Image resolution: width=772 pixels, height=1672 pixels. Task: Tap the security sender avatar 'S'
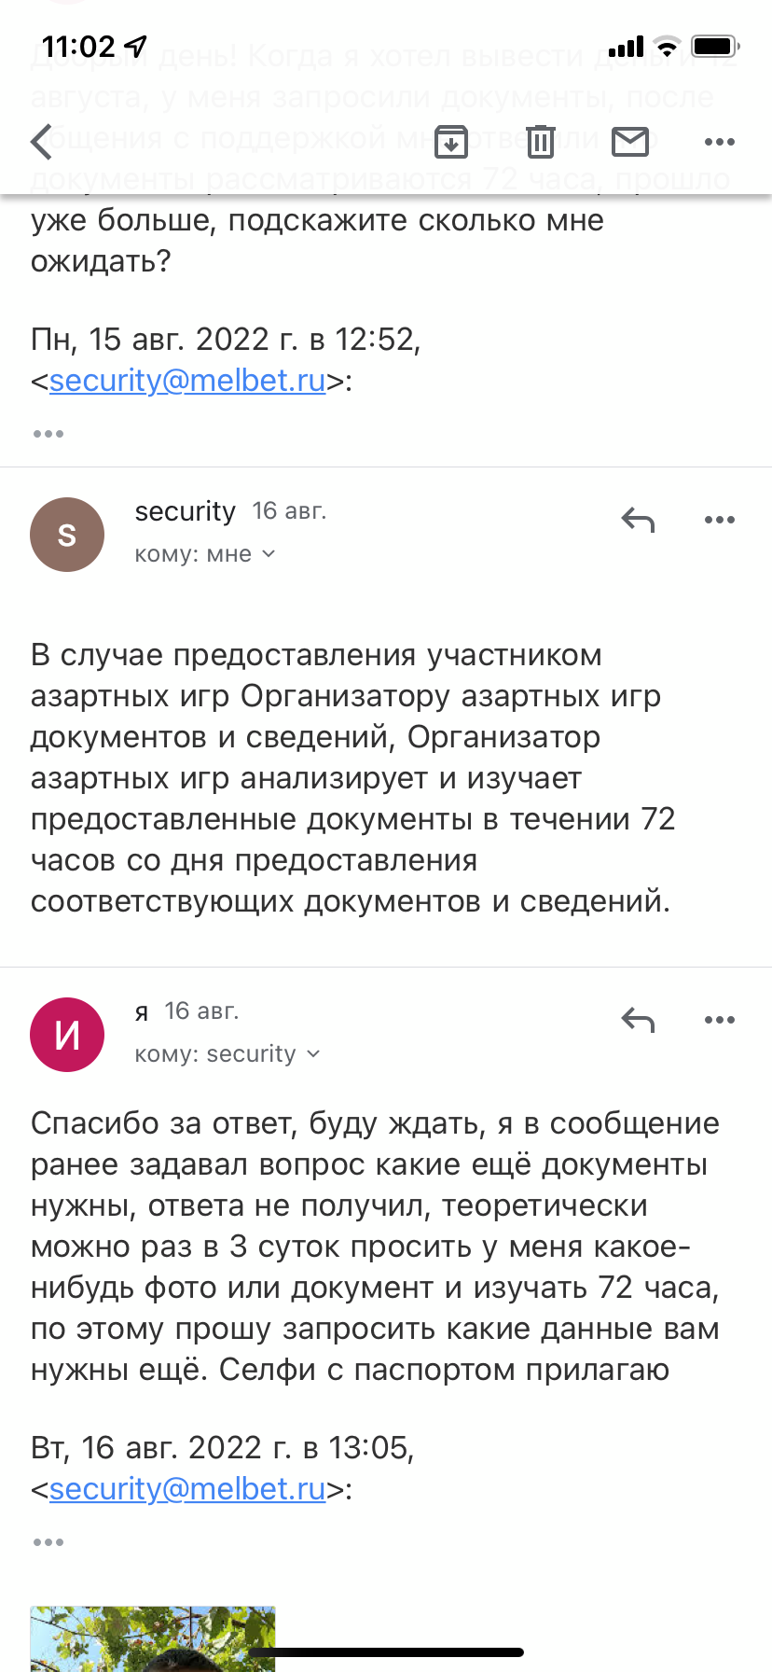tap(67, 535)
